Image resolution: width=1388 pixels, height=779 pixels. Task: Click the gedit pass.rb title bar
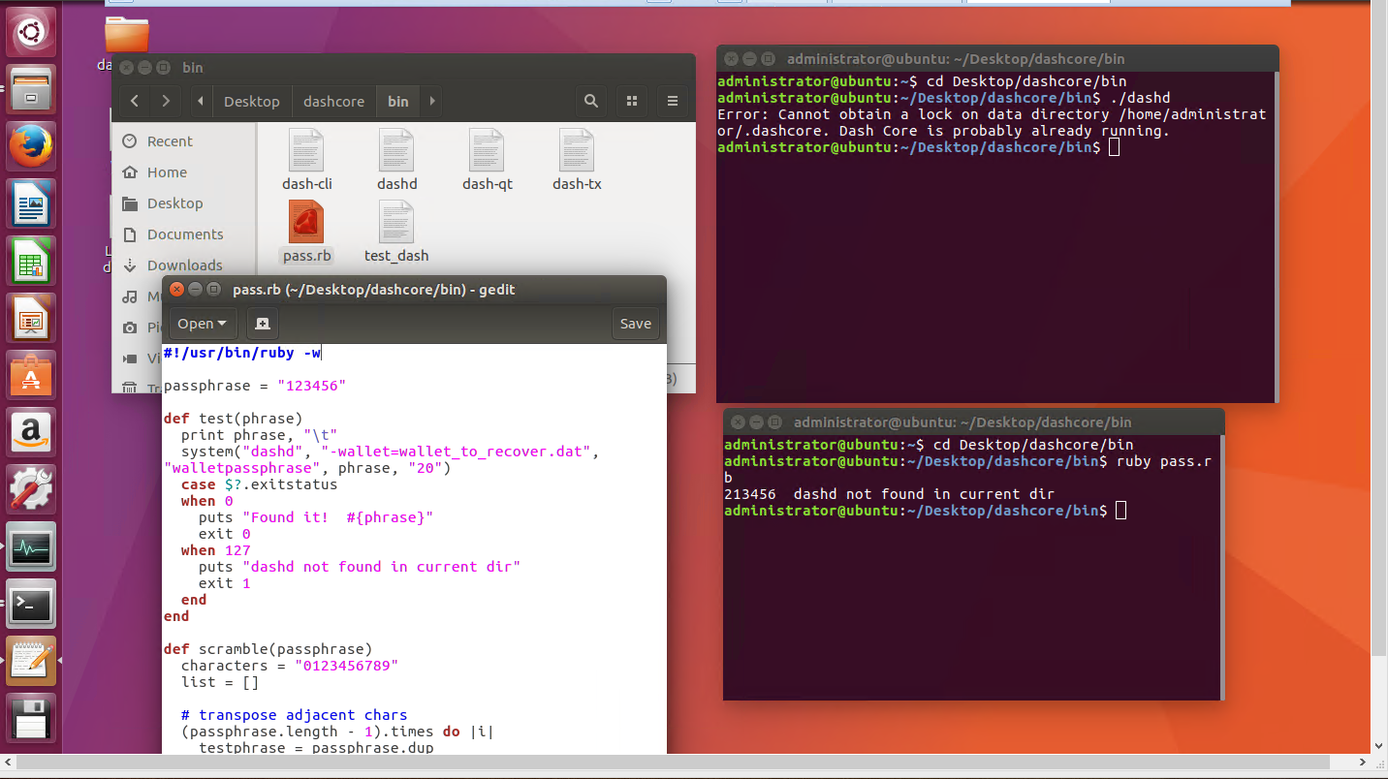(414, 290)
